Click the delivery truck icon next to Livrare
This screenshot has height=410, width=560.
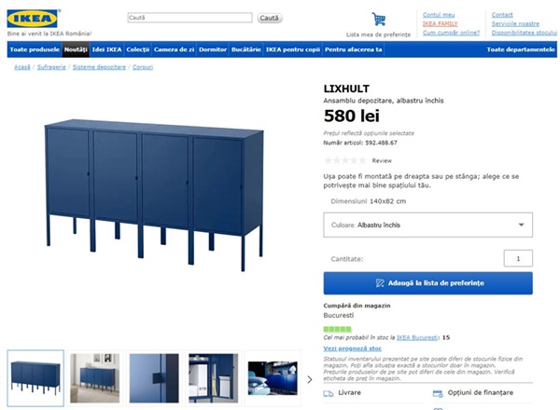[329, 393]
